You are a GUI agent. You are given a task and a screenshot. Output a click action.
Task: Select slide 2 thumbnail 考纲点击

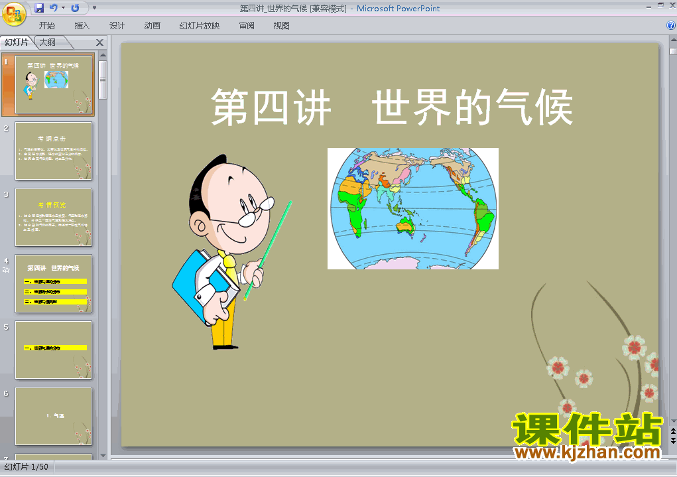(x=54, y=151)
